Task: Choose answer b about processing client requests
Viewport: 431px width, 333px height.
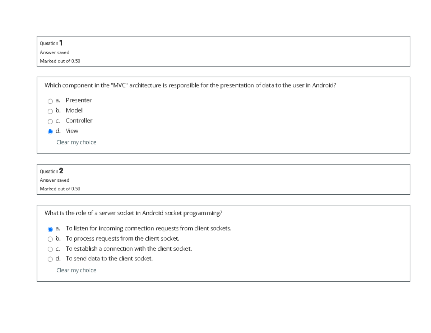Action: 50,239
